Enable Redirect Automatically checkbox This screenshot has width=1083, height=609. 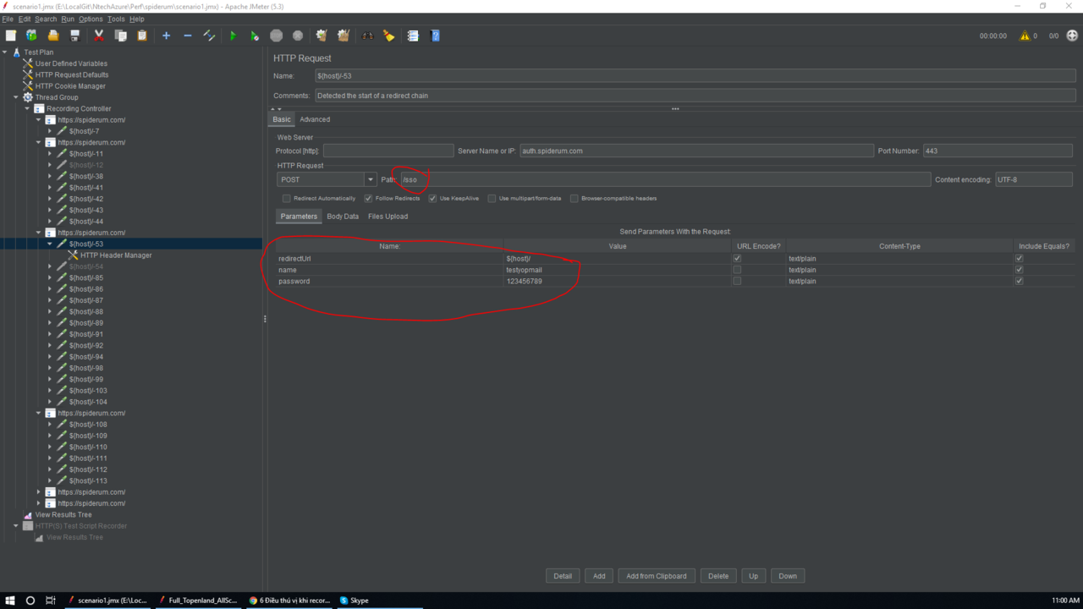[287, 199]
